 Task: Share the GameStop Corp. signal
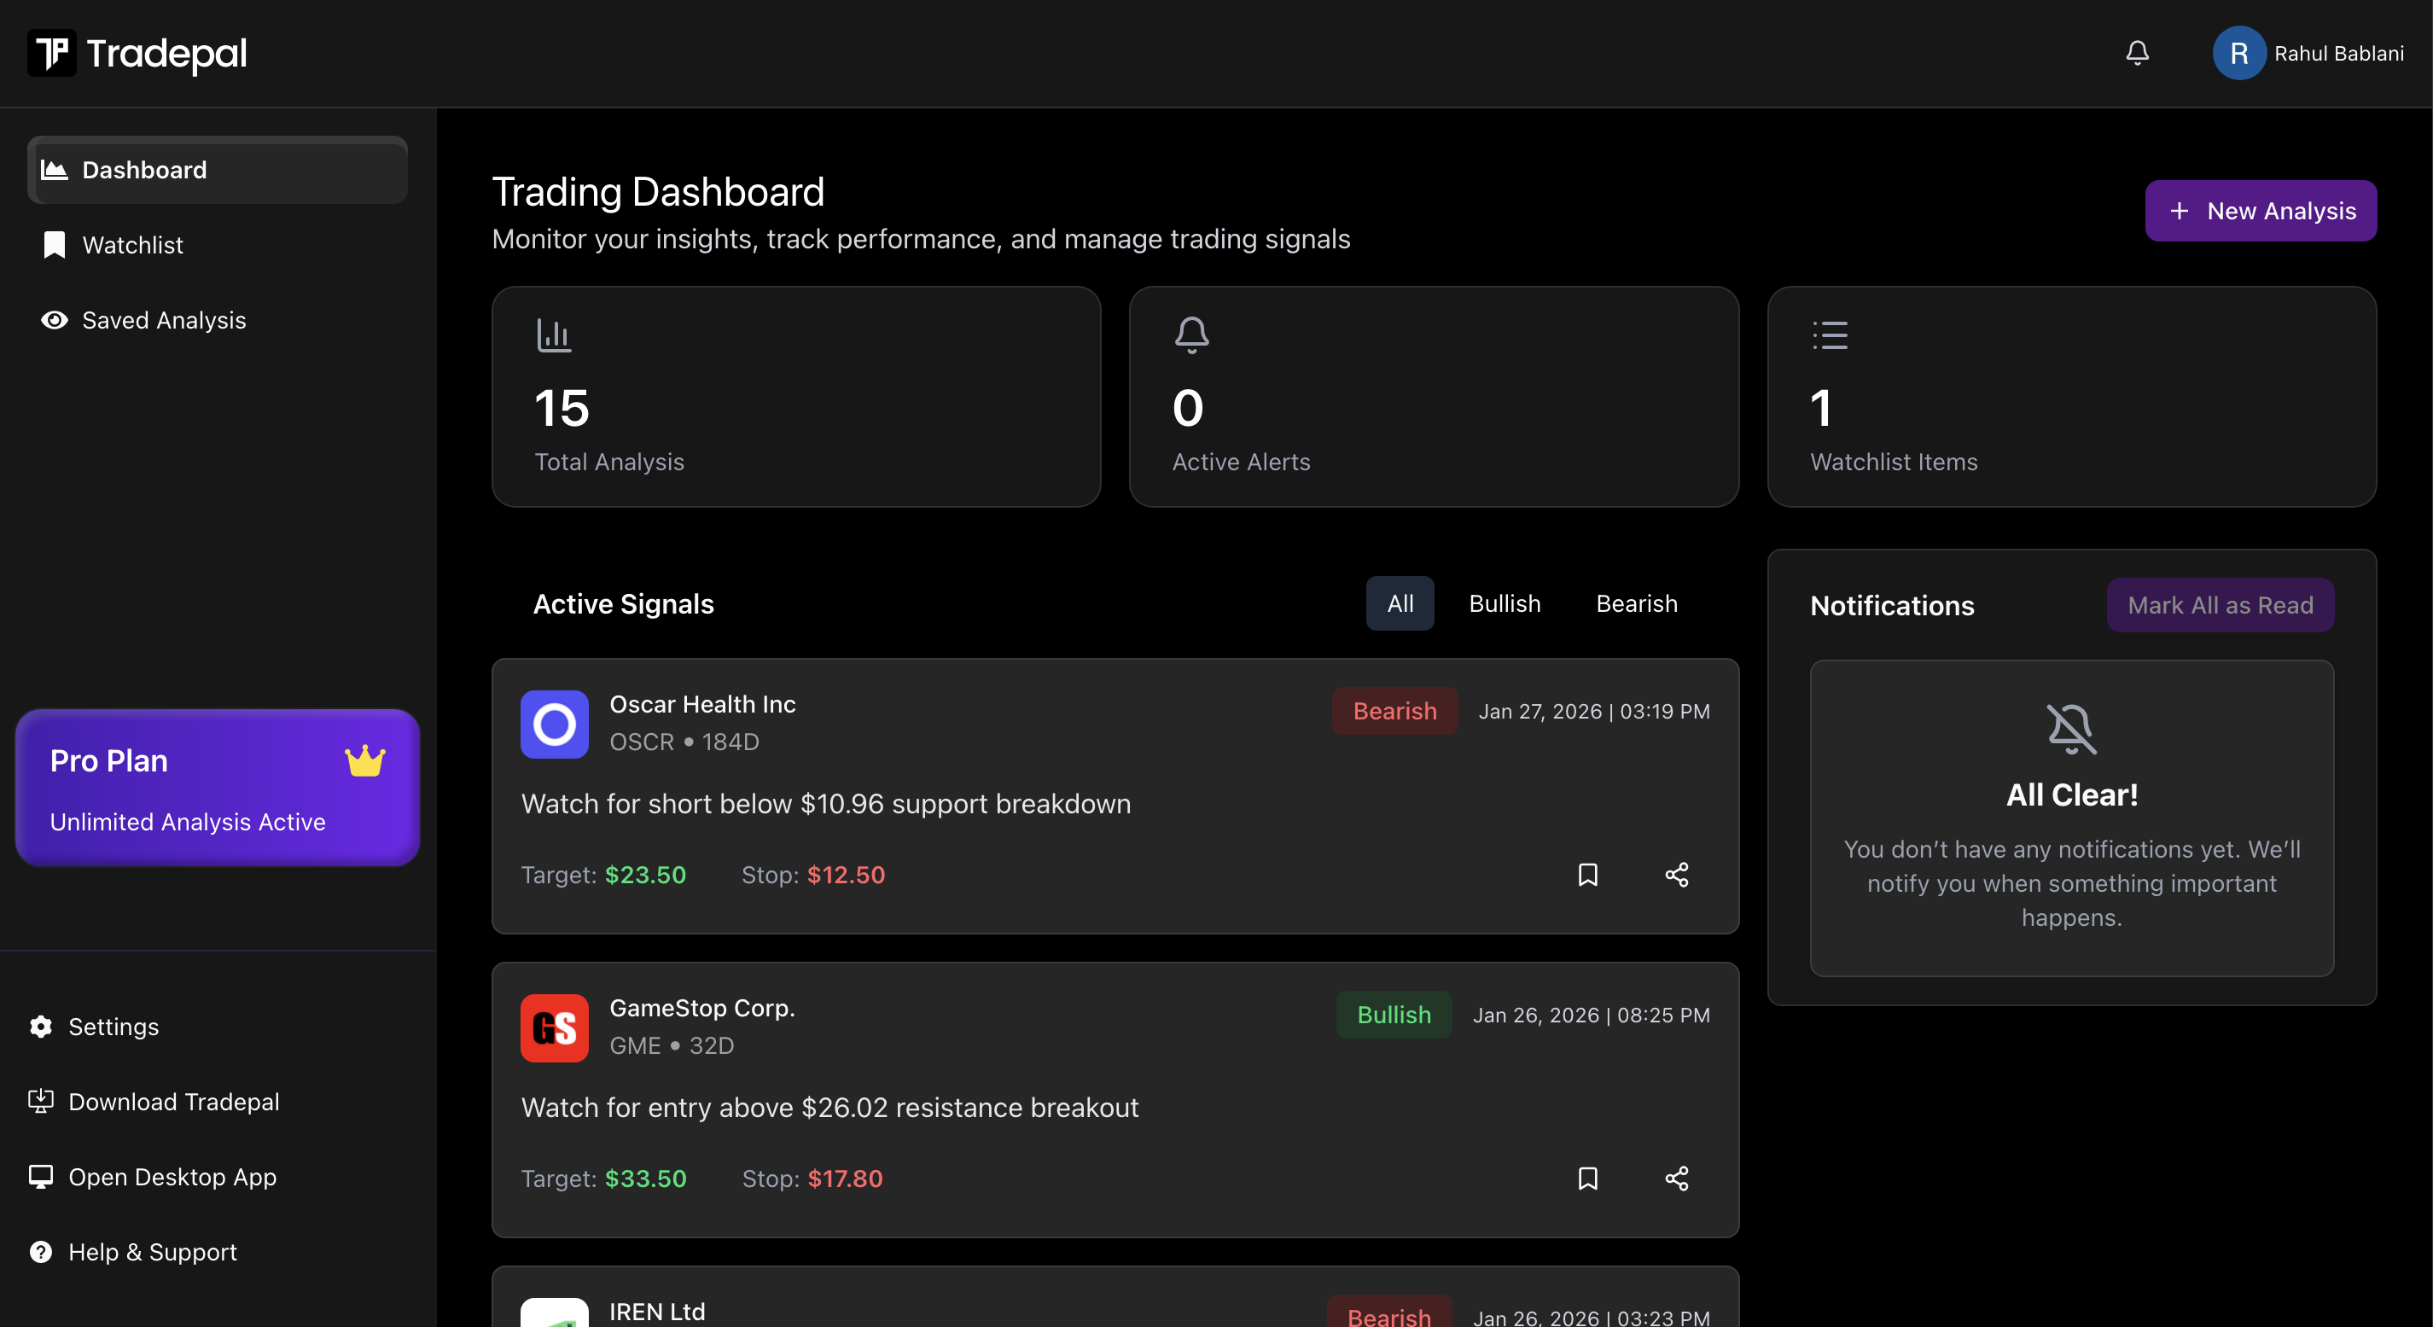pyautogui.click(x=1676, y=1178)
